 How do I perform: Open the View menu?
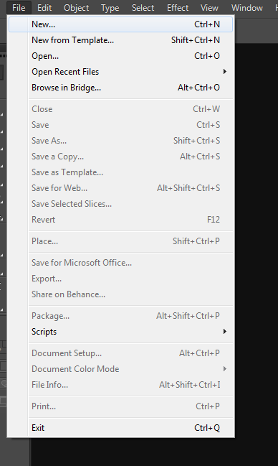tap(209, 7)
